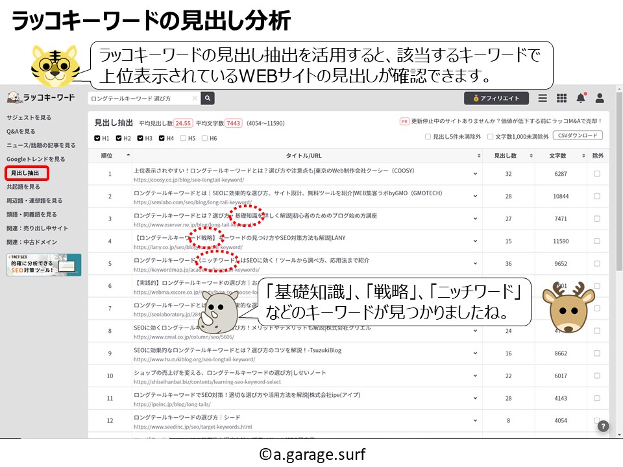This screenshot has height=467, width=623.
Task: Toggle the H4 heading checkbox
Action: point(162,138)
